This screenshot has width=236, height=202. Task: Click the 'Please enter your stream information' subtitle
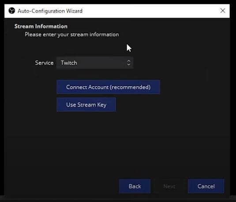pyautogui.click(x=72, y=34)
